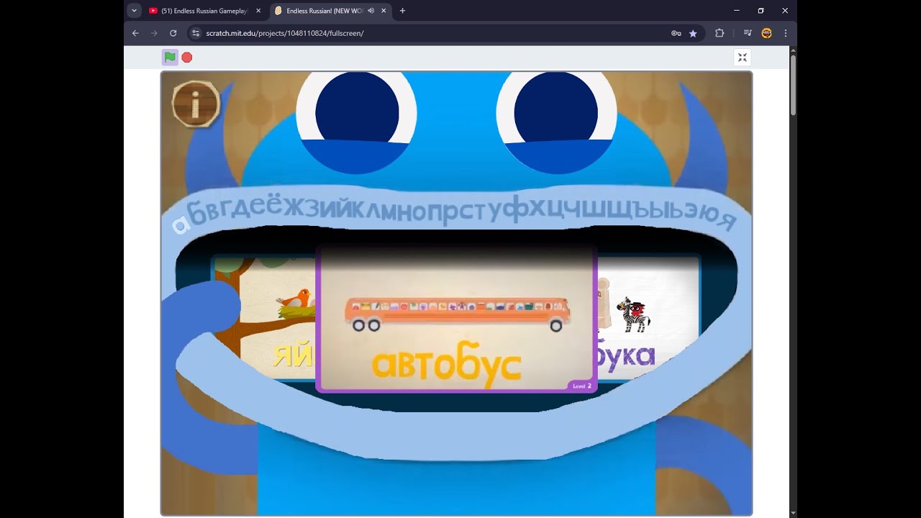Screen dimensions: 921x518
Task: Bookmark this page with the star
Action: (x=693, y=33)
